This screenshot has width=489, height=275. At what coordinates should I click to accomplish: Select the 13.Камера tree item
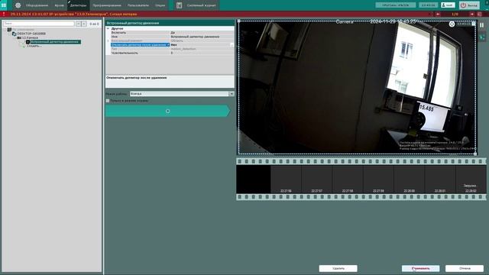click(30, 37)
